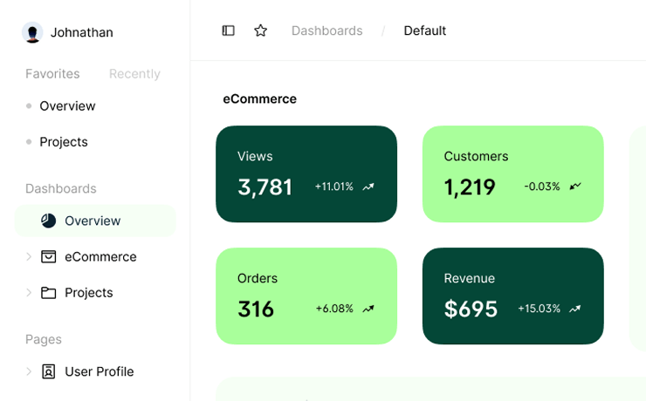This screenshot has width=646, height=401.
Task: Click the star favorite icon
Action: 260,31
